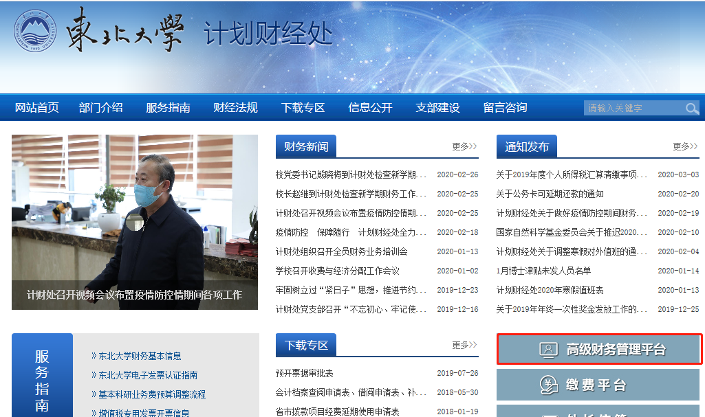Go to 财经法规 menu item
The height and width of the screenshot is (417, 705).
click(x=235, y=108)
